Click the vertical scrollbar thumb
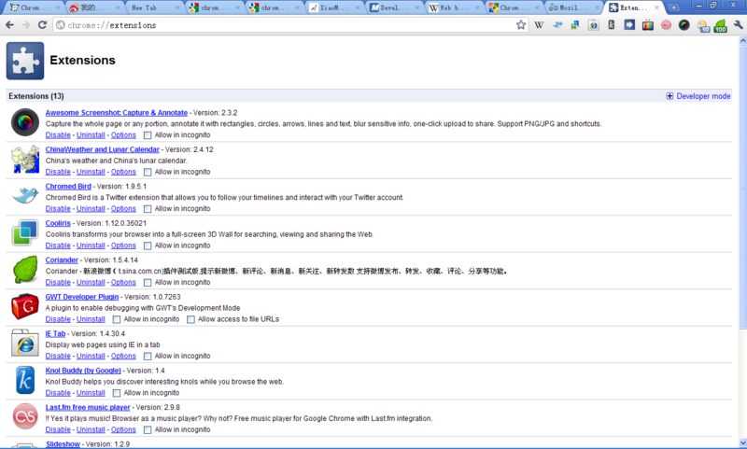Screen dimensions: 747x449 (x=742, y=187)
